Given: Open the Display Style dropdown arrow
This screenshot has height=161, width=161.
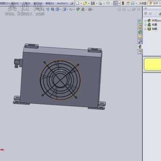Looking at the screenshot, I should pyautogui.click(x=68, y=9).
